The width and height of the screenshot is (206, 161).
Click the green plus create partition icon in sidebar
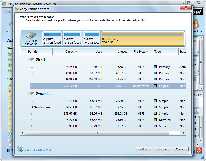tap(9, 85)
